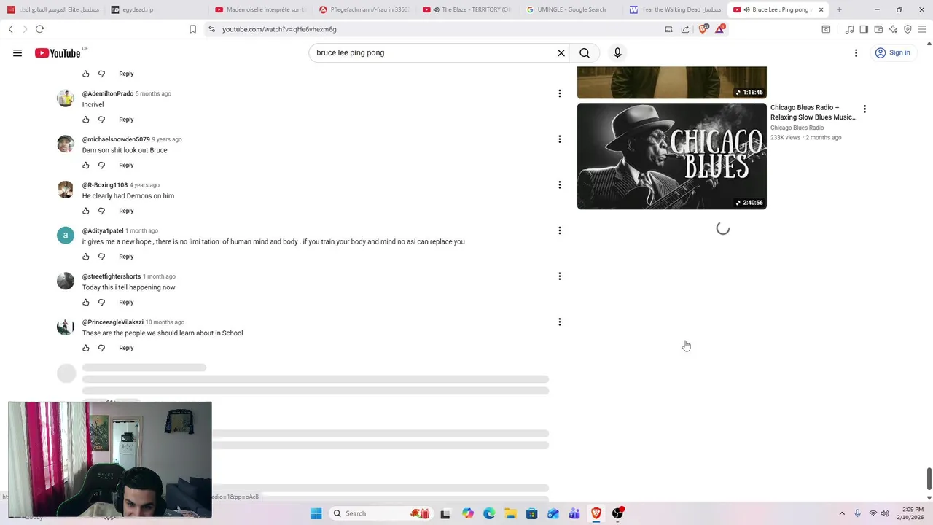Open the YouTube hamburger guide menu

point(17,52)
